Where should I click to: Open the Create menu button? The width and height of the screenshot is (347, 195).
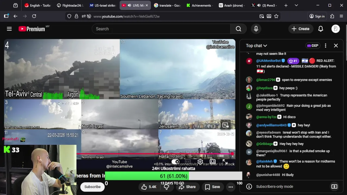[300, 29]
